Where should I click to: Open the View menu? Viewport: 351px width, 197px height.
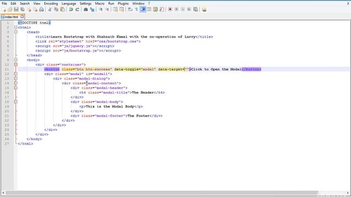click(37, 4)
